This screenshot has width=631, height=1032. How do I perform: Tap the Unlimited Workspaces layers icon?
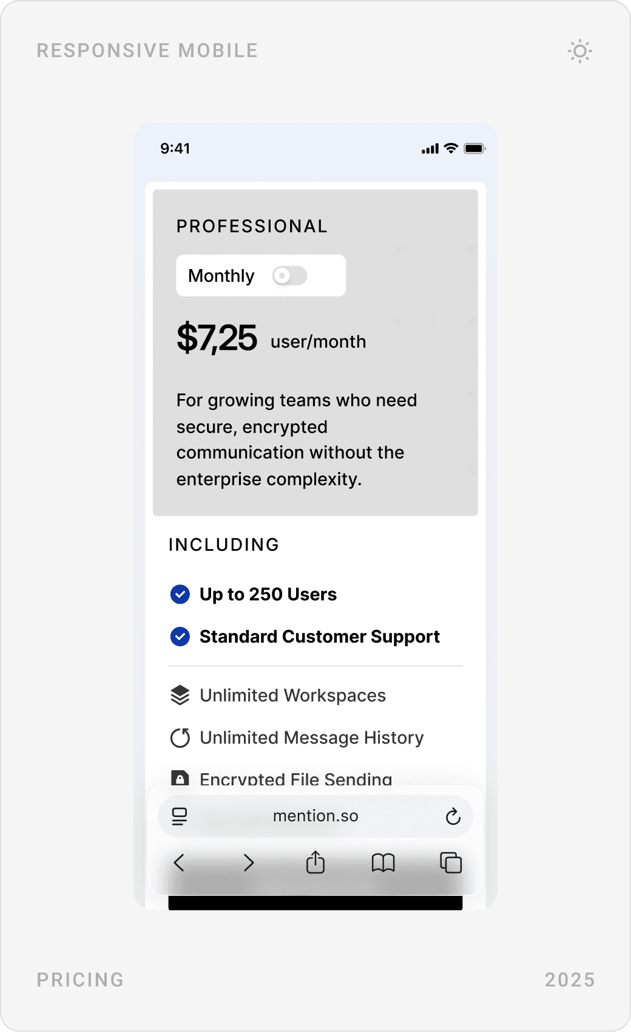(x=180, y=695)
